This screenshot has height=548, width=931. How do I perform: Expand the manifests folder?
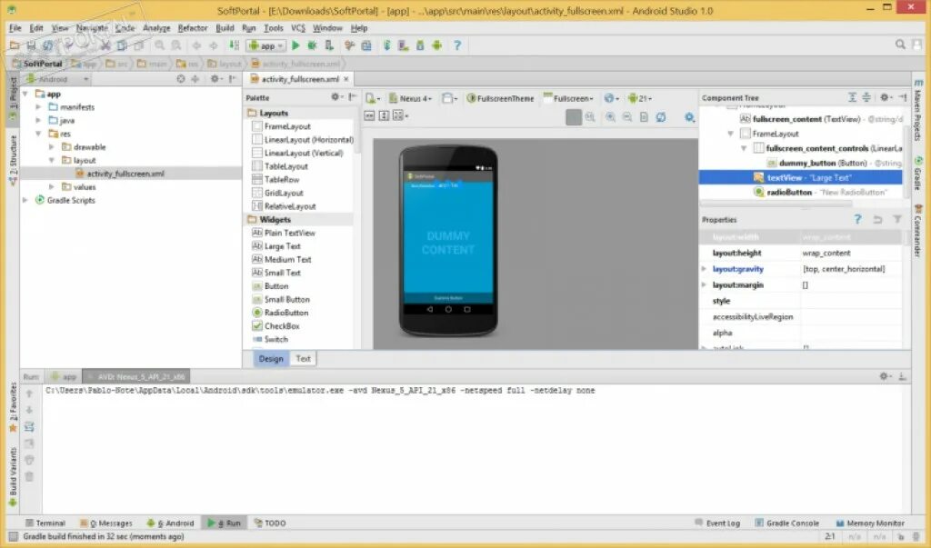point(38,107)
